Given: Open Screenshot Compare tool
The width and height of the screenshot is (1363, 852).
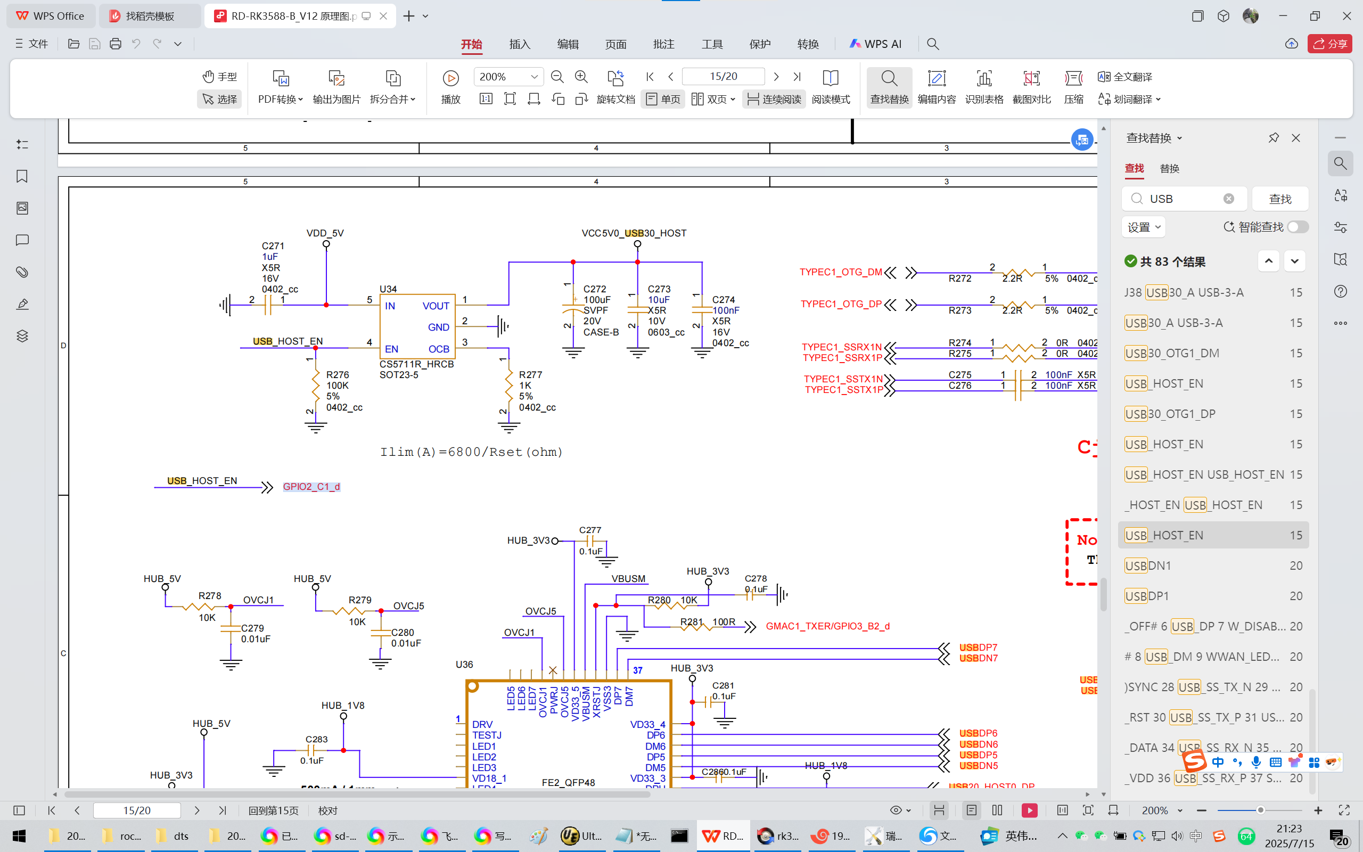Looking at the screenshot, I should coord(1031,87).
